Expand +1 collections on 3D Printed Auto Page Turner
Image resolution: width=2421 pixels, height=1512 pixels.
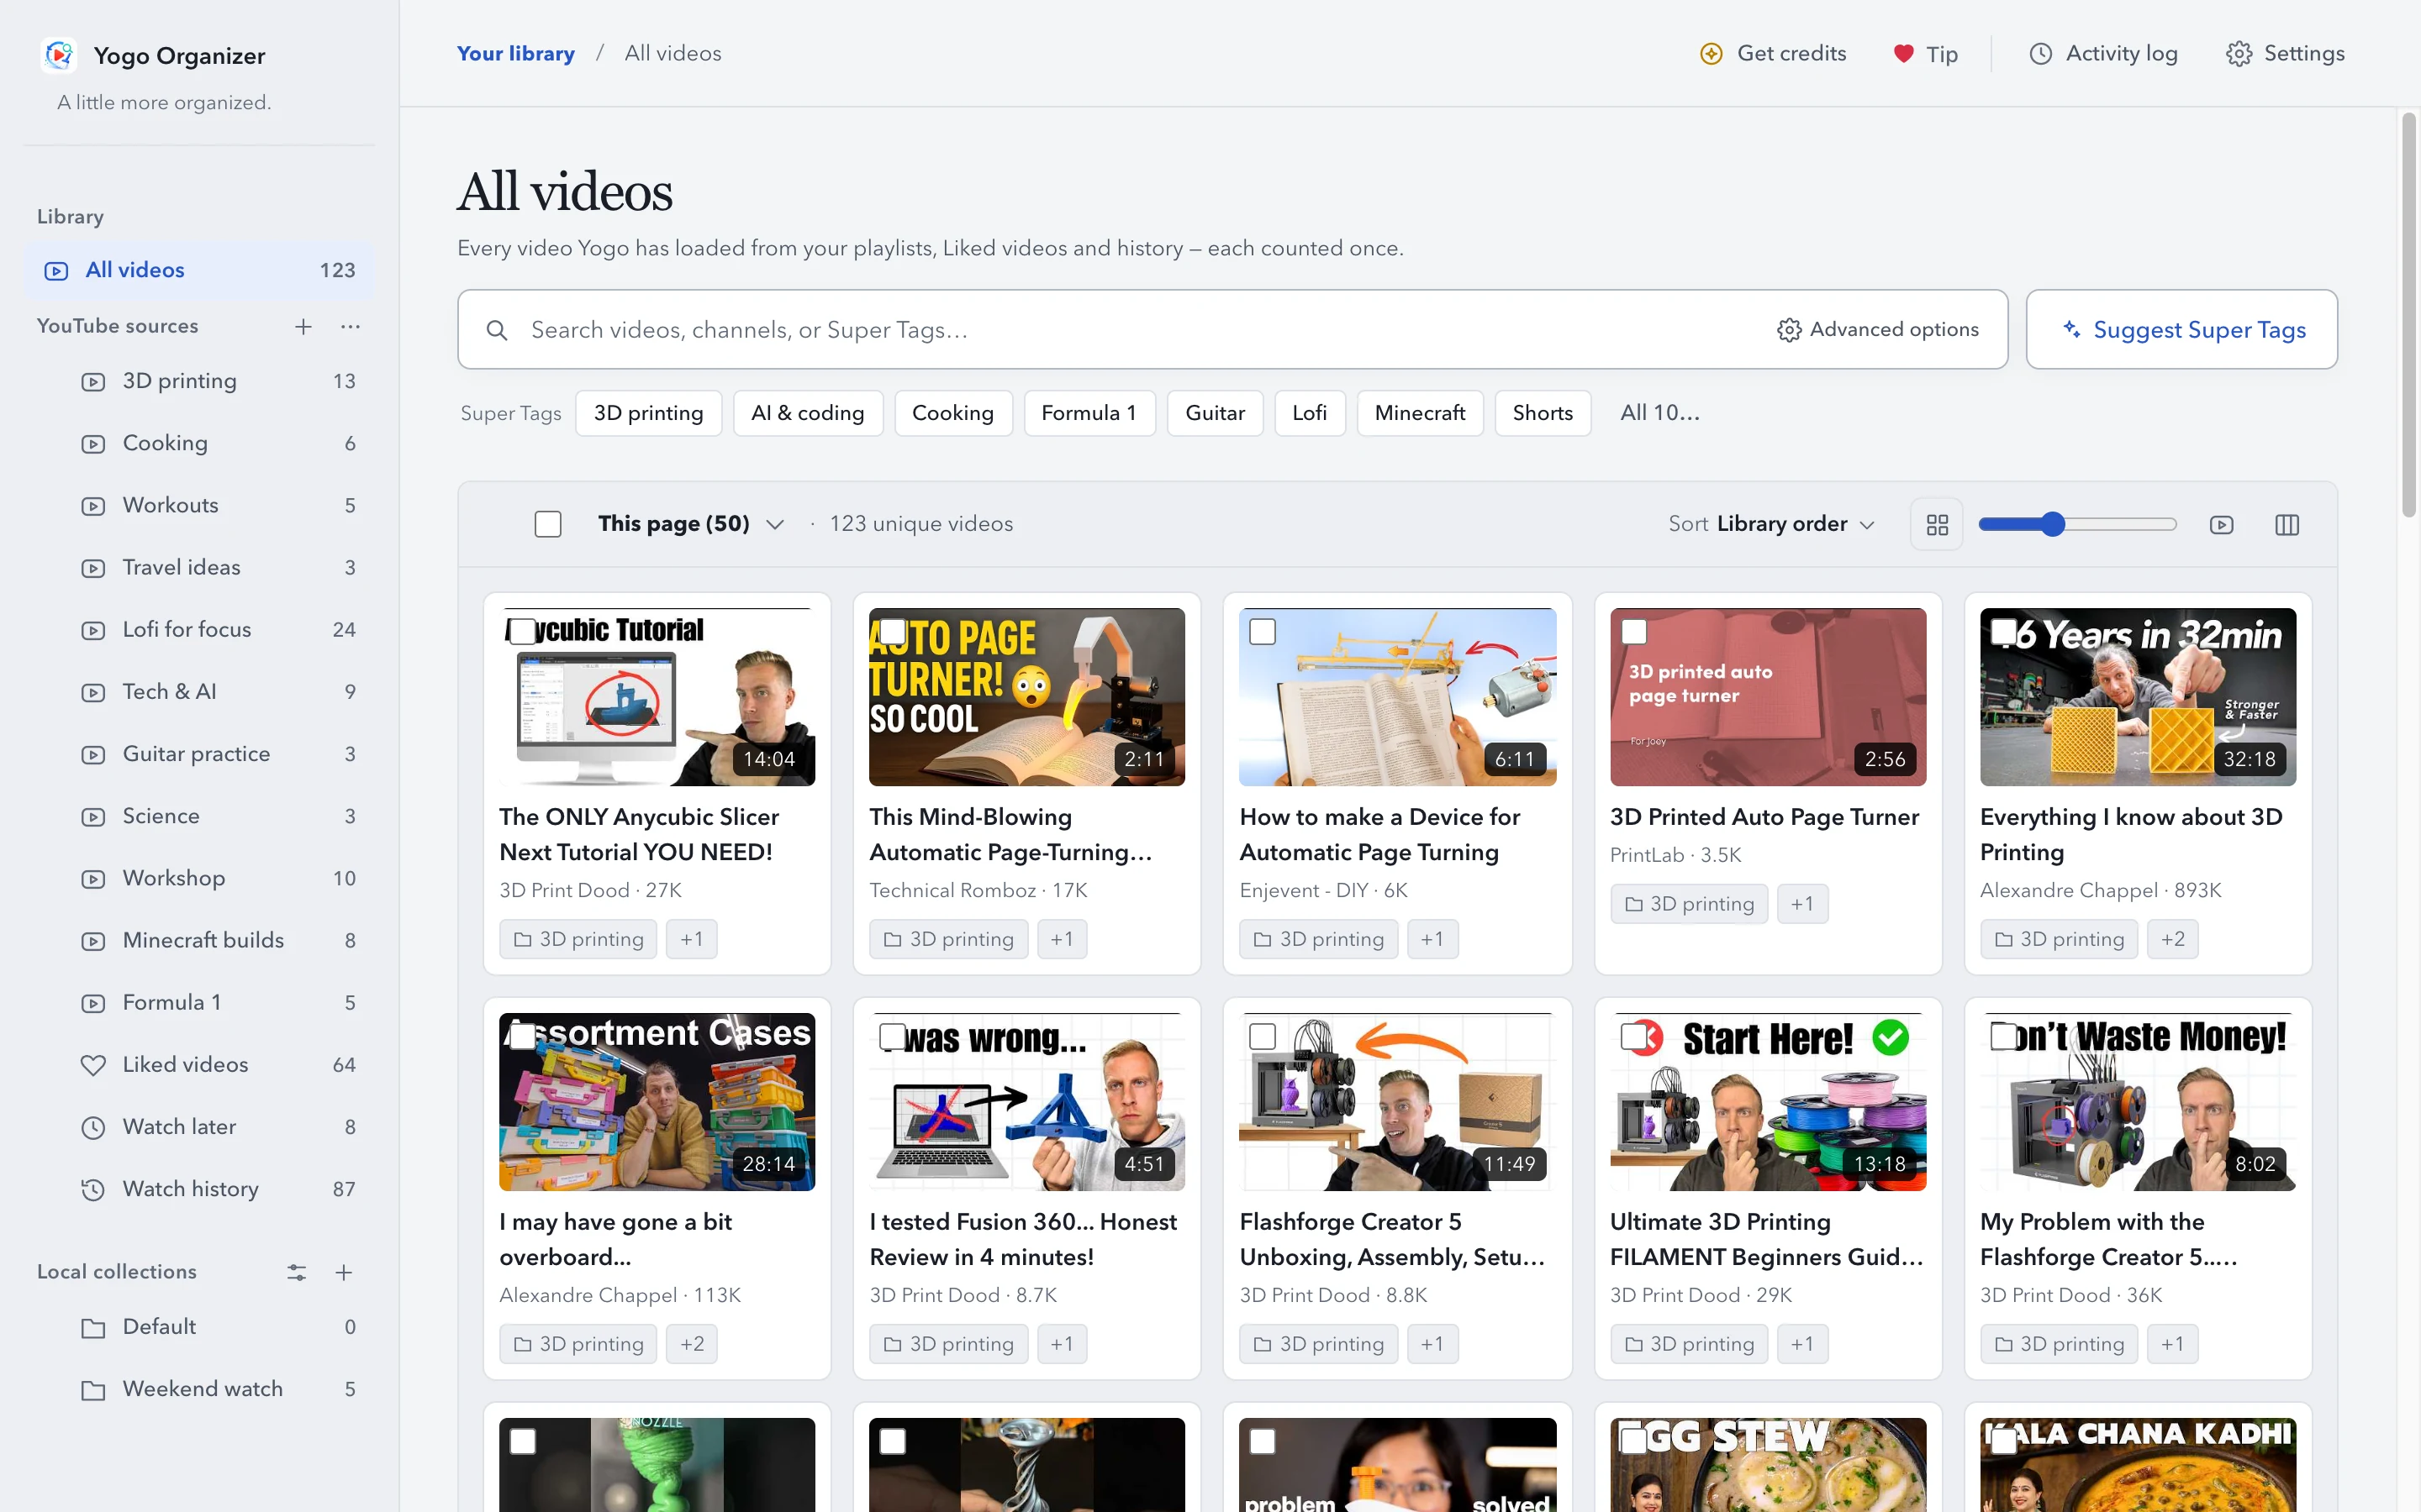[1801, 904]
